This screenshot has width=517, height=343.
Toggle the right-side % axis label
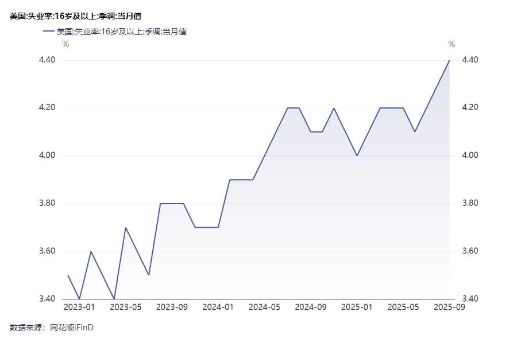click(x=452, y=44)
